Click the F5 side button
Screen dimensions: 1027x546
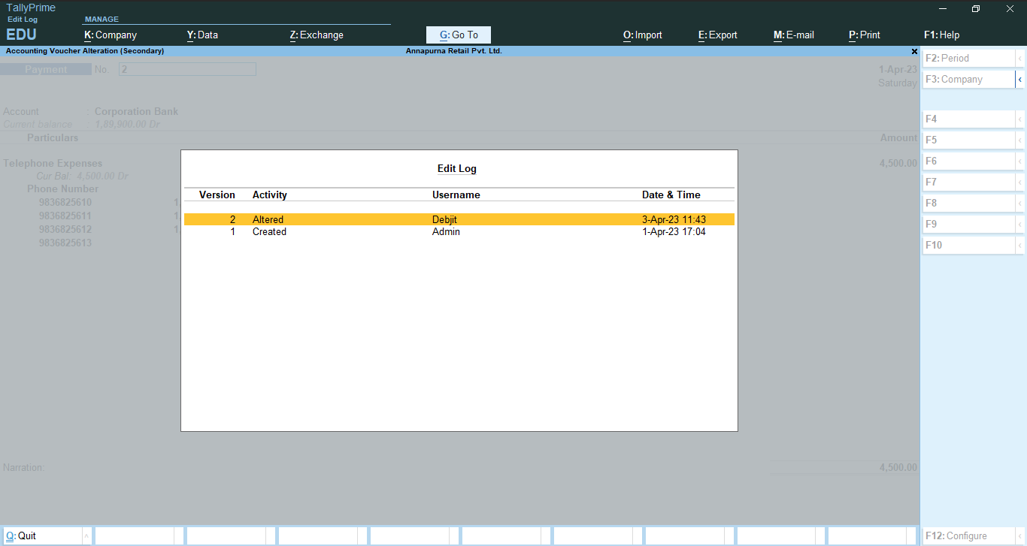pyautogui.click(x=968, y=140)
